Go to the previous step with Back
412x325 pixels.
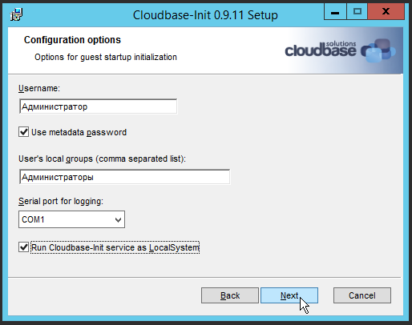click(230, 295)
